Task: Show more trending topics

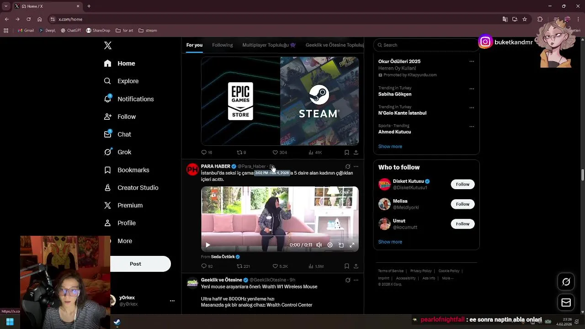Action: click(390, 146)
